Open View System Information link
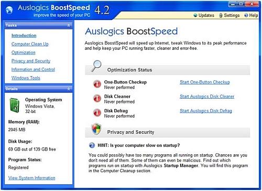 32,178
